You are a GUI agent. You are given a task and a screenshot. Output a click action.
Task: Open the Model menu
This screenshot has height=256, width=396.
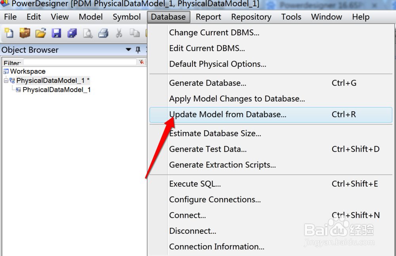tap(91, 17)
